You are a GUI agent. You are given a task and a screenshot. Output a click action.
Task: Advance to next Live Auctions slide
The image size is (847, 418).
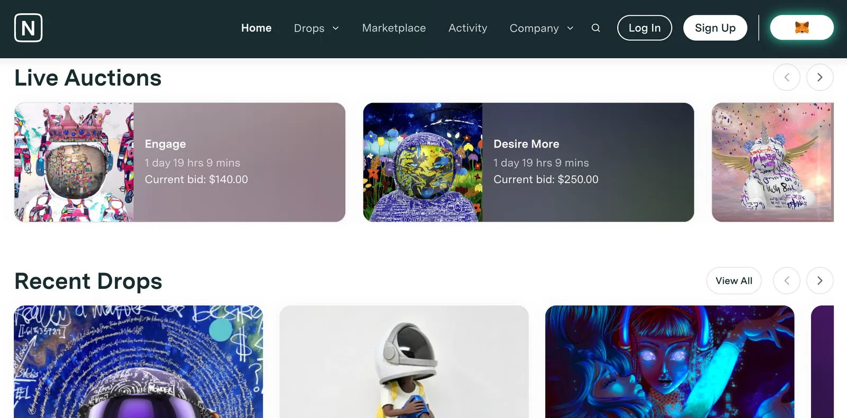click(x=819, y=77)
